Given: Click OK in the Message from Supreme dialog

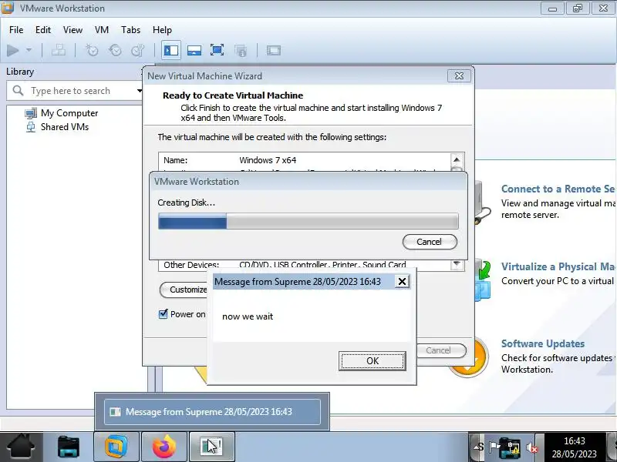Looking at the screenshot, I should (373, 360).
